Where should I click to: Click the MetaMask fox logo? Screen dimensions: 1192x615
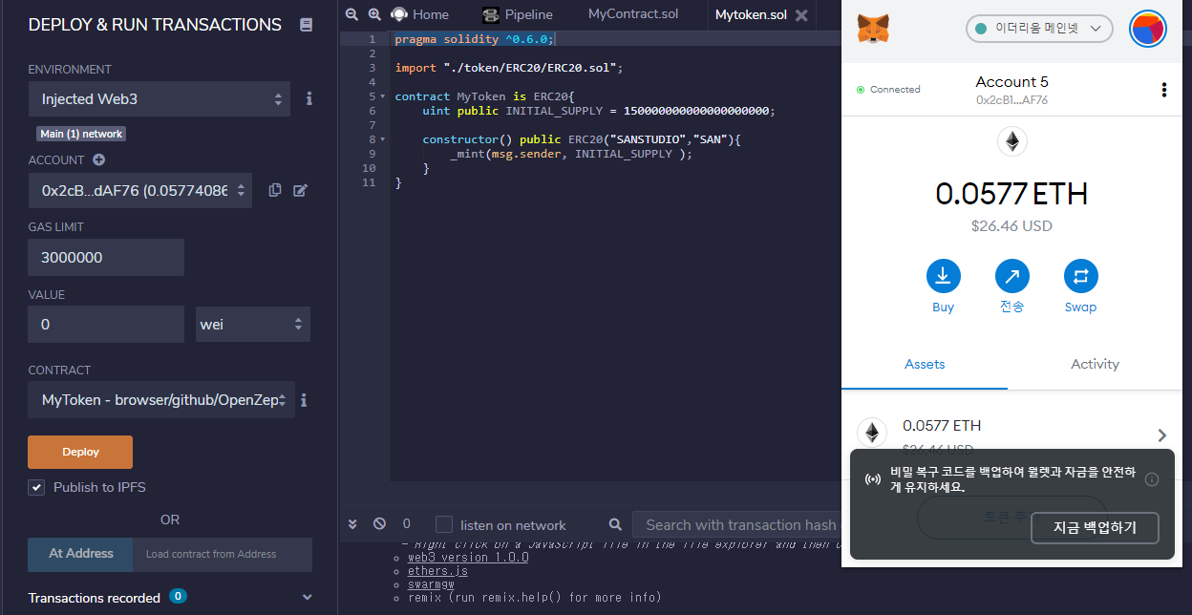pos(874,29)
